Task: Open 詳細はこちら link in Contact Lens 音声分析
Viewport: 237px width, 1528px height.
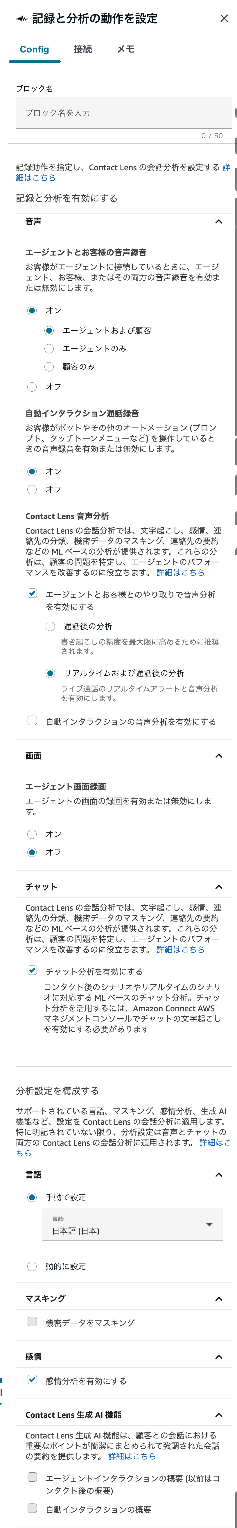Action: [x=180, y=572]
